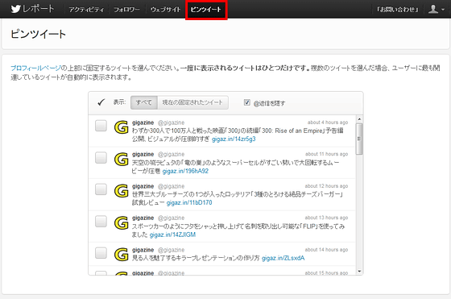Toggle the @返信を隠す checkbox
Screen dimensions: 451x299
247,102
